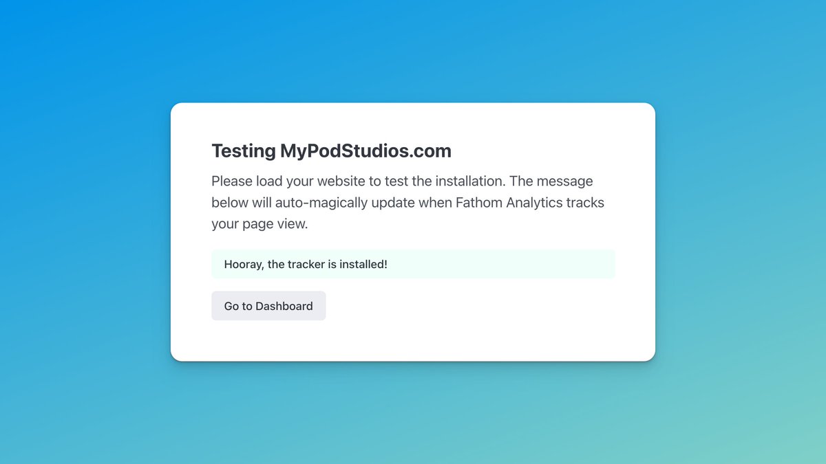Click the word "tracks" in the description

click(x=585, y=203)
